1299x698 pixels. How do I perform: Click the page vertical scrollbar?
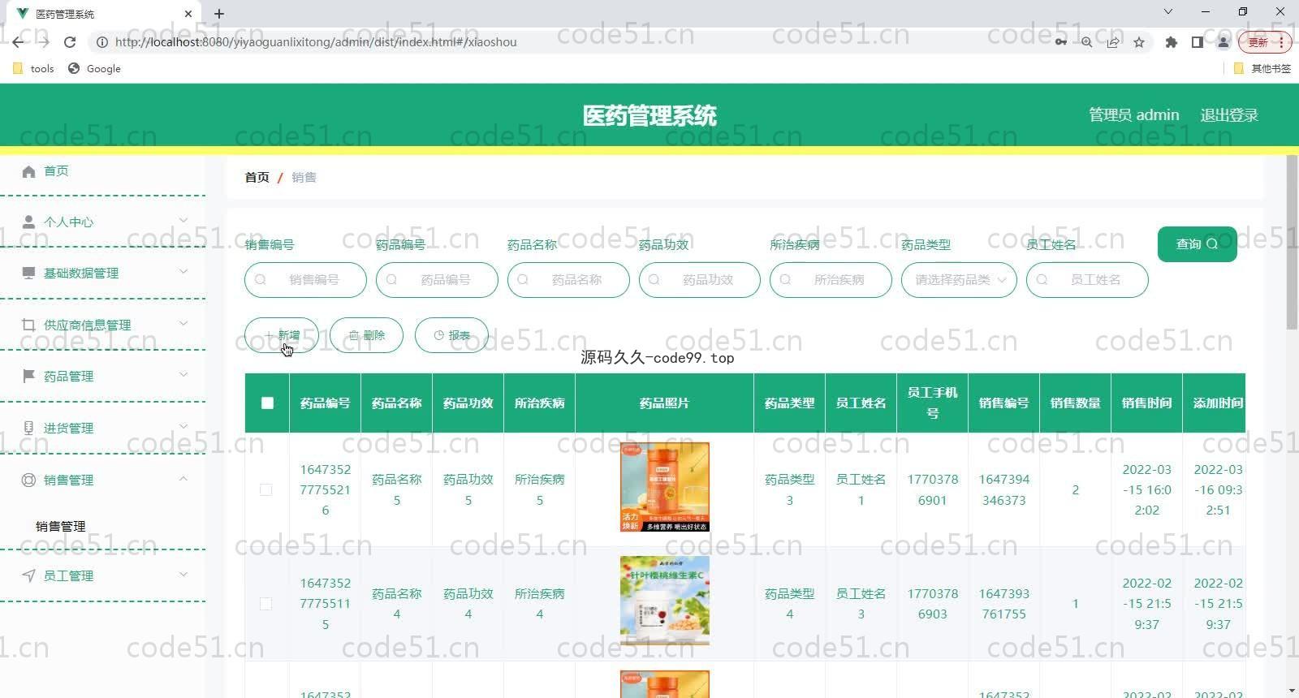[x=1292, y=242]
